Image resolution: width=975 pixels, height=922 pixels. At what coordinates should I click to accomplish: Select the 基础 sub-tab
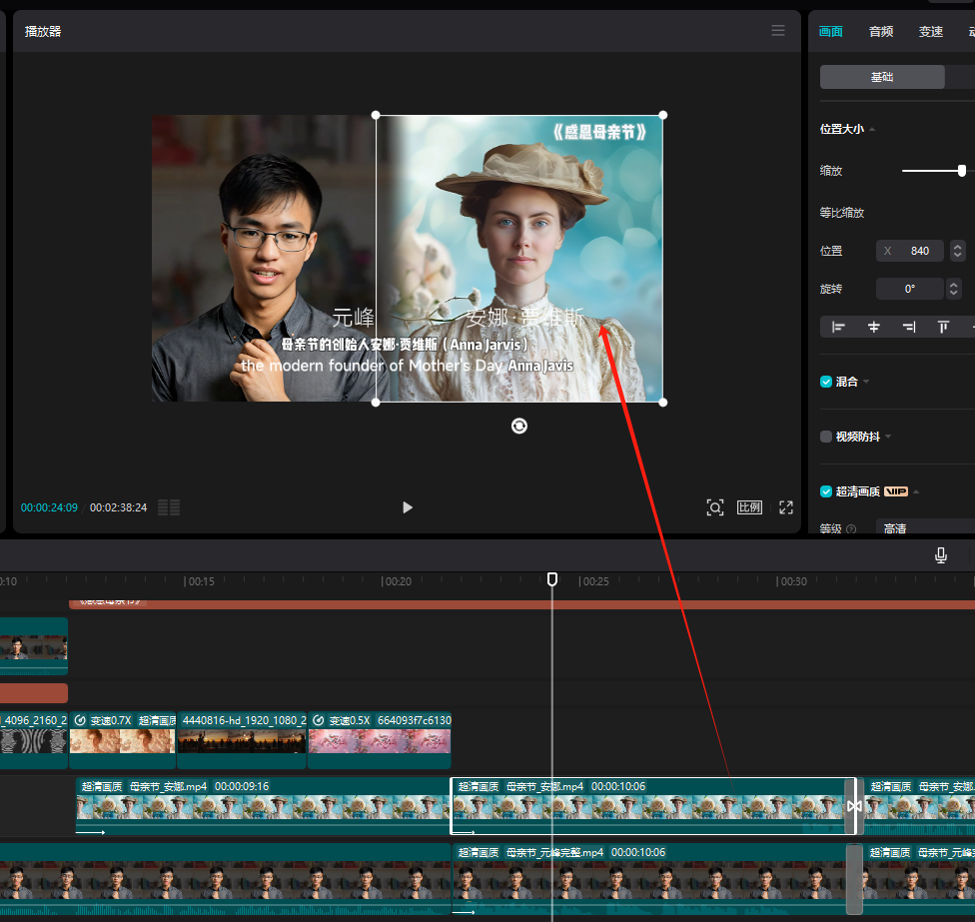click(882, 77)
